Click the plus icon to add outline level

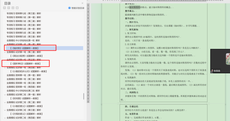click(13, 8)
